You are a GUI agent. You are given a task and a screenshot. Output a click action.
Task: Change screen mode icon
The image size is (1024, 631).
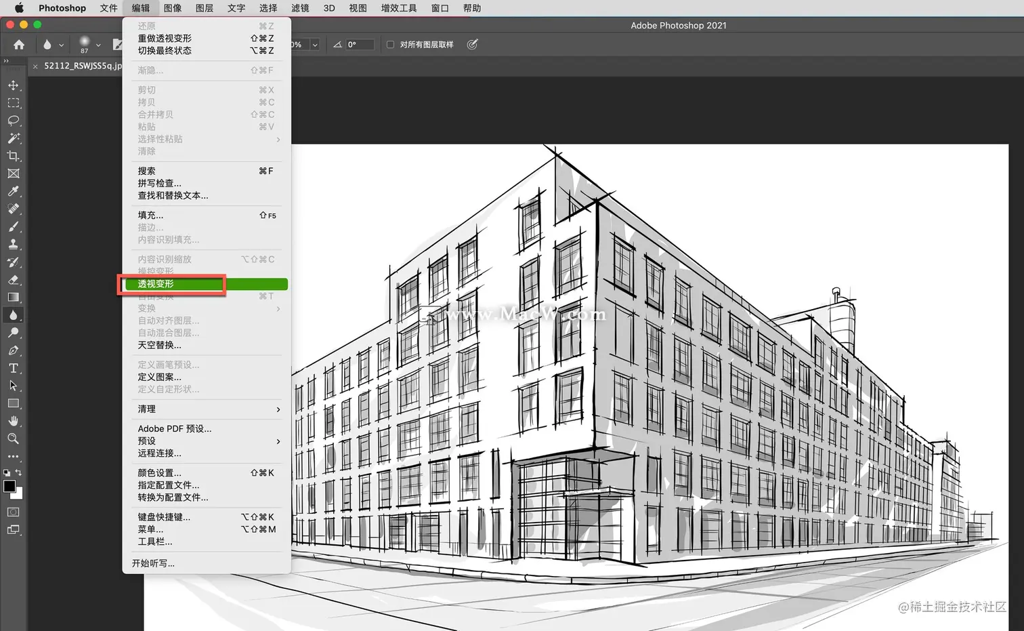pos(14,529)
